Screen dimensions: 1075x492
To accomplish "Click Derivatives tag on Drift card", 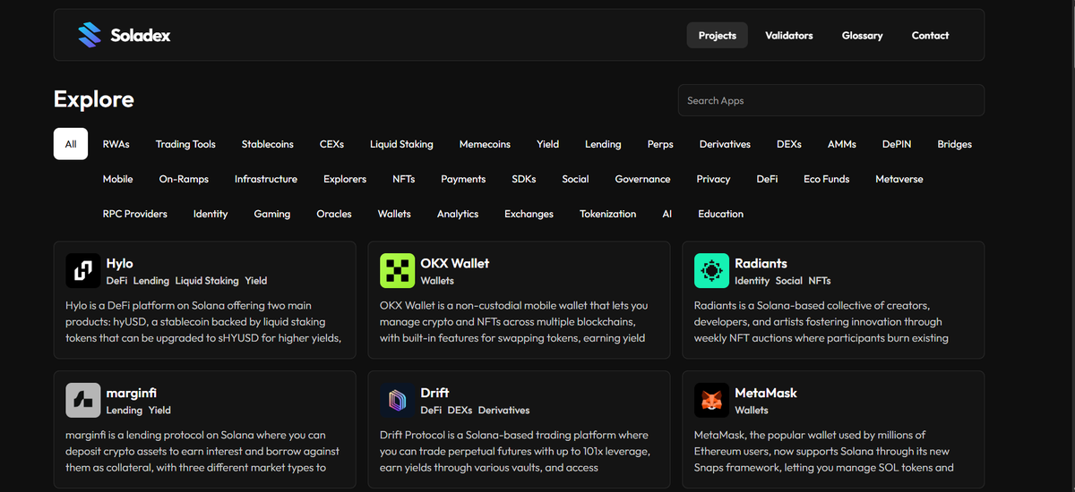I will [504, 411].
